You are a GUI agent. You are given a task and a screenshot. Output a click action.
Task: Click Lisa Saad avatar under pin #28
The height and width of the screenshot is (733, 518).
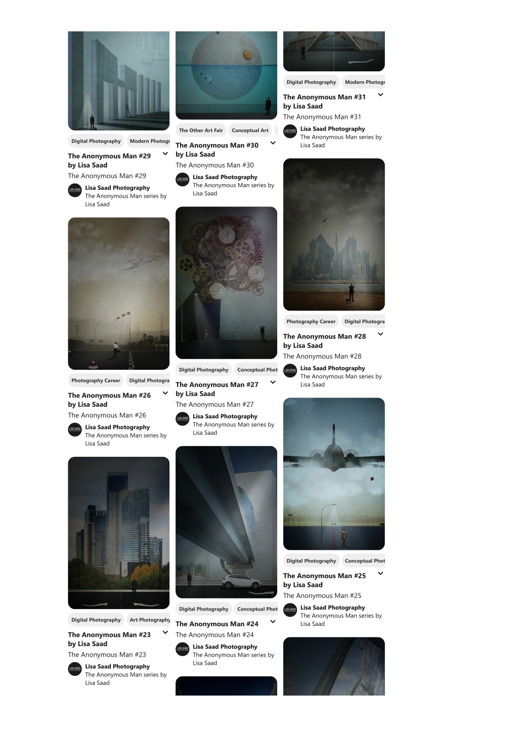290,371
